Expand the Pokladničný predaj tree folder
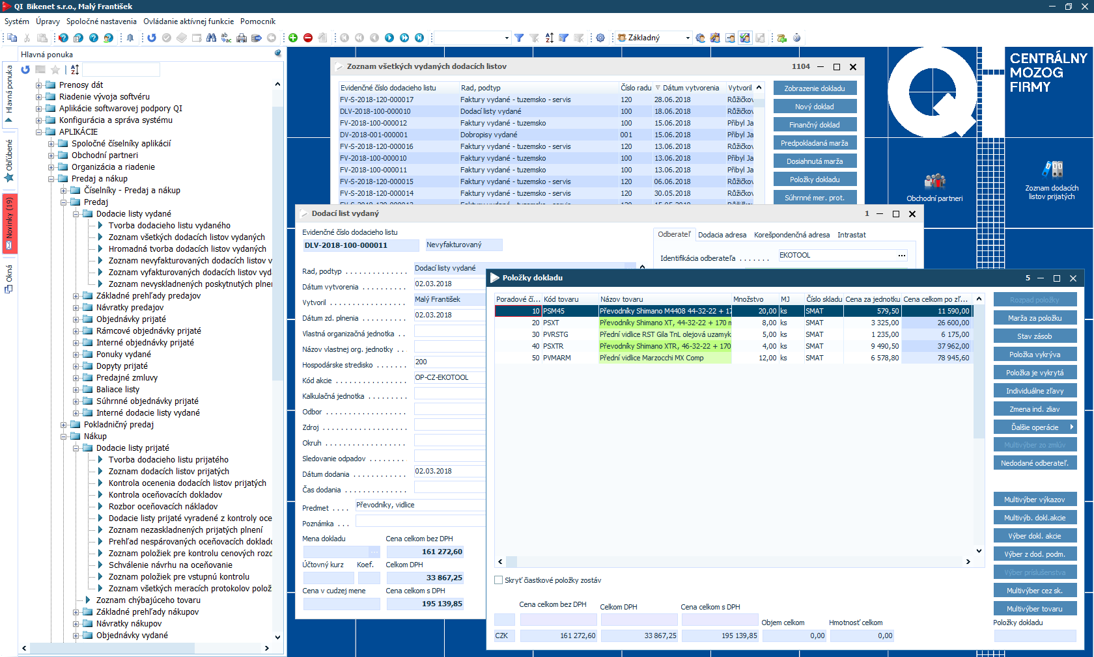This screenshot has height=657, width=1094. (x=64, y=425)
